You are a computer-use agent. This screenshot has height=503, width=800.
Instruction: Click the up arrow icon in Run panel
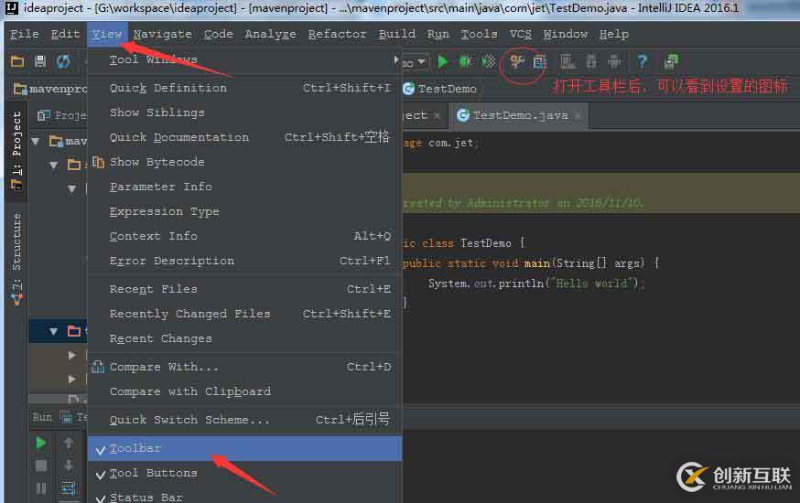coord(69,443)
